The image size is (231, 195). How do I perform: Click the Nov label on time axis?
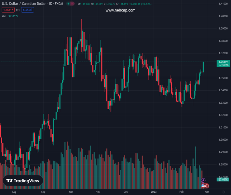click(x=98, y=192)
